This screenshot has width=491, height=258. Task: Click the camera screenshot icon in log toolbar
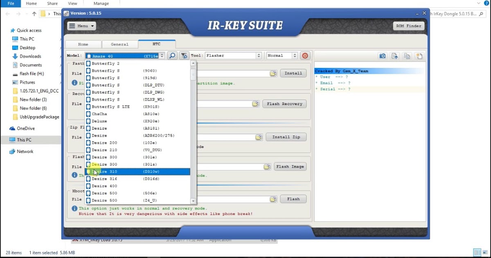tap(382, 56)
